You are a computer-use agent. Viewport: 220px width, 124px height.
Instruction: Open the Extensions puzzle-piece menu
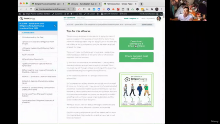(x=152, y=9)
